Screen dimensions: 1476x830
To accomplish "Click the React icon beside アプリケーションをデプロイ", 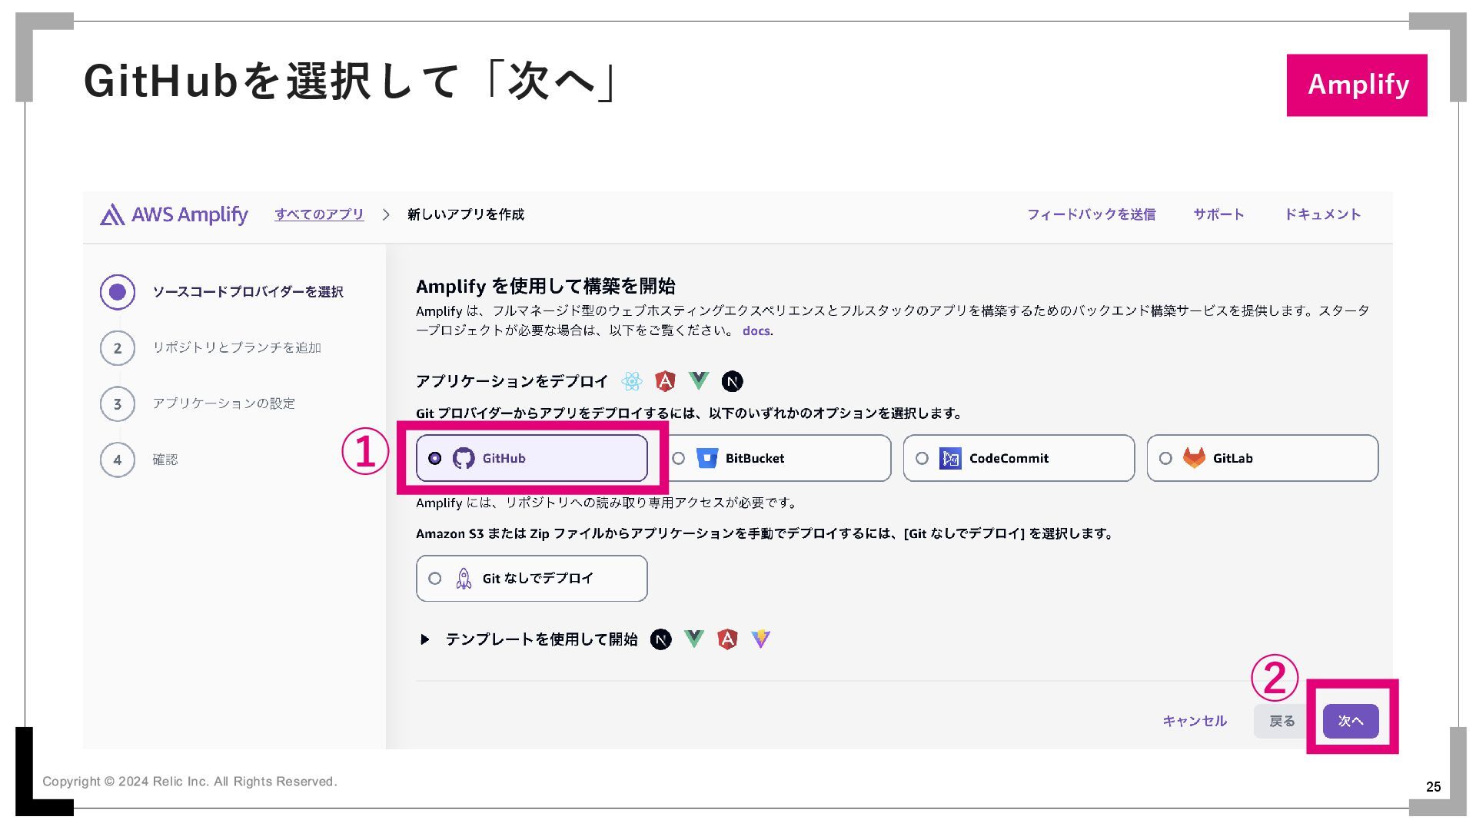I will [632, 381].
